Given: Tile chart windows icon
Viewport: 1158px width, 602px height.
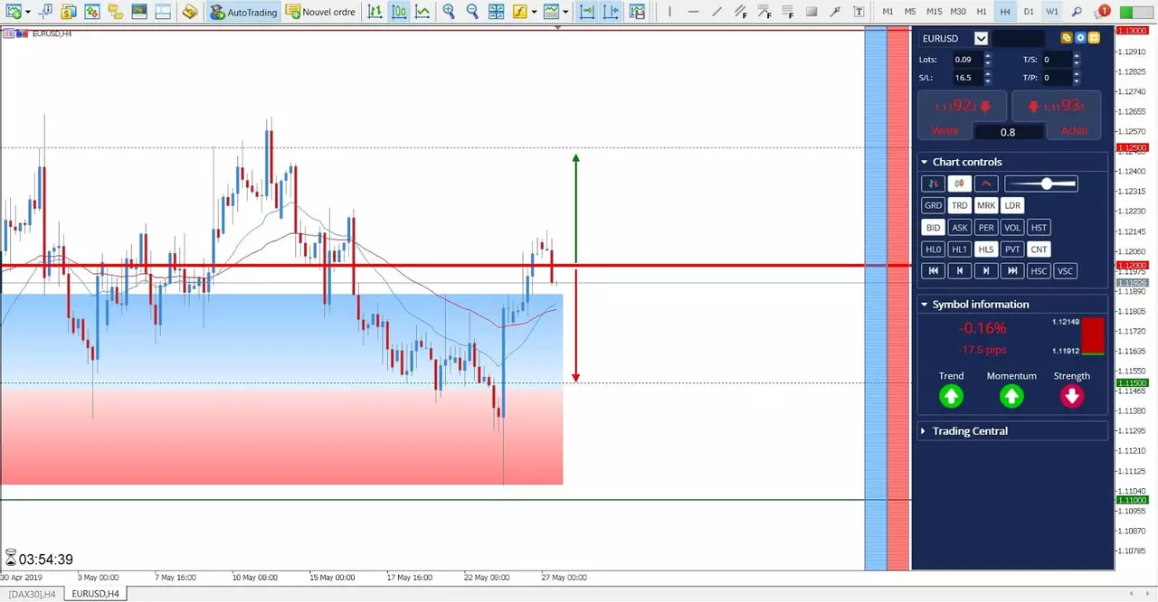Looking at the screenshot, I should coord(496,12).
